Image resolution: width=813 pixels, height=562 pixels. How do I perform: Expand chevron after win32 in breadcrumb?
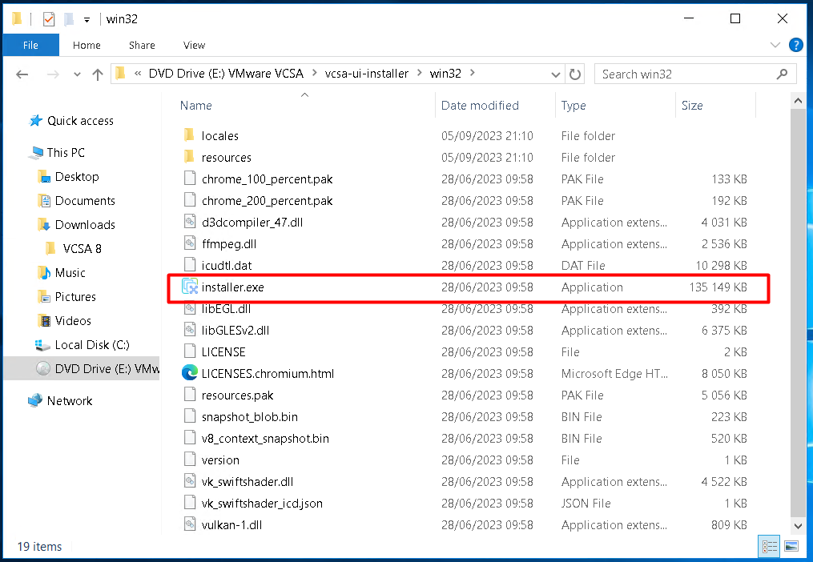473,74
